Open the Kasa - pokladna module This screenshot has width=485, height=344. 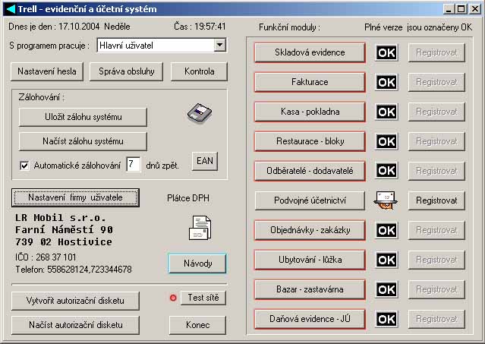click(310, 112)
